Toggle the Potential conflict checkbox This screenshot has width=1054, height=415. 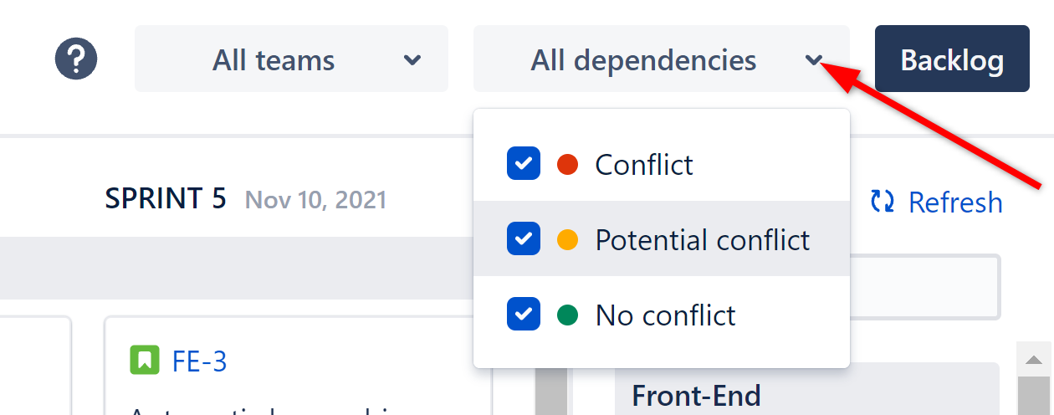click(x=523, y=240)
